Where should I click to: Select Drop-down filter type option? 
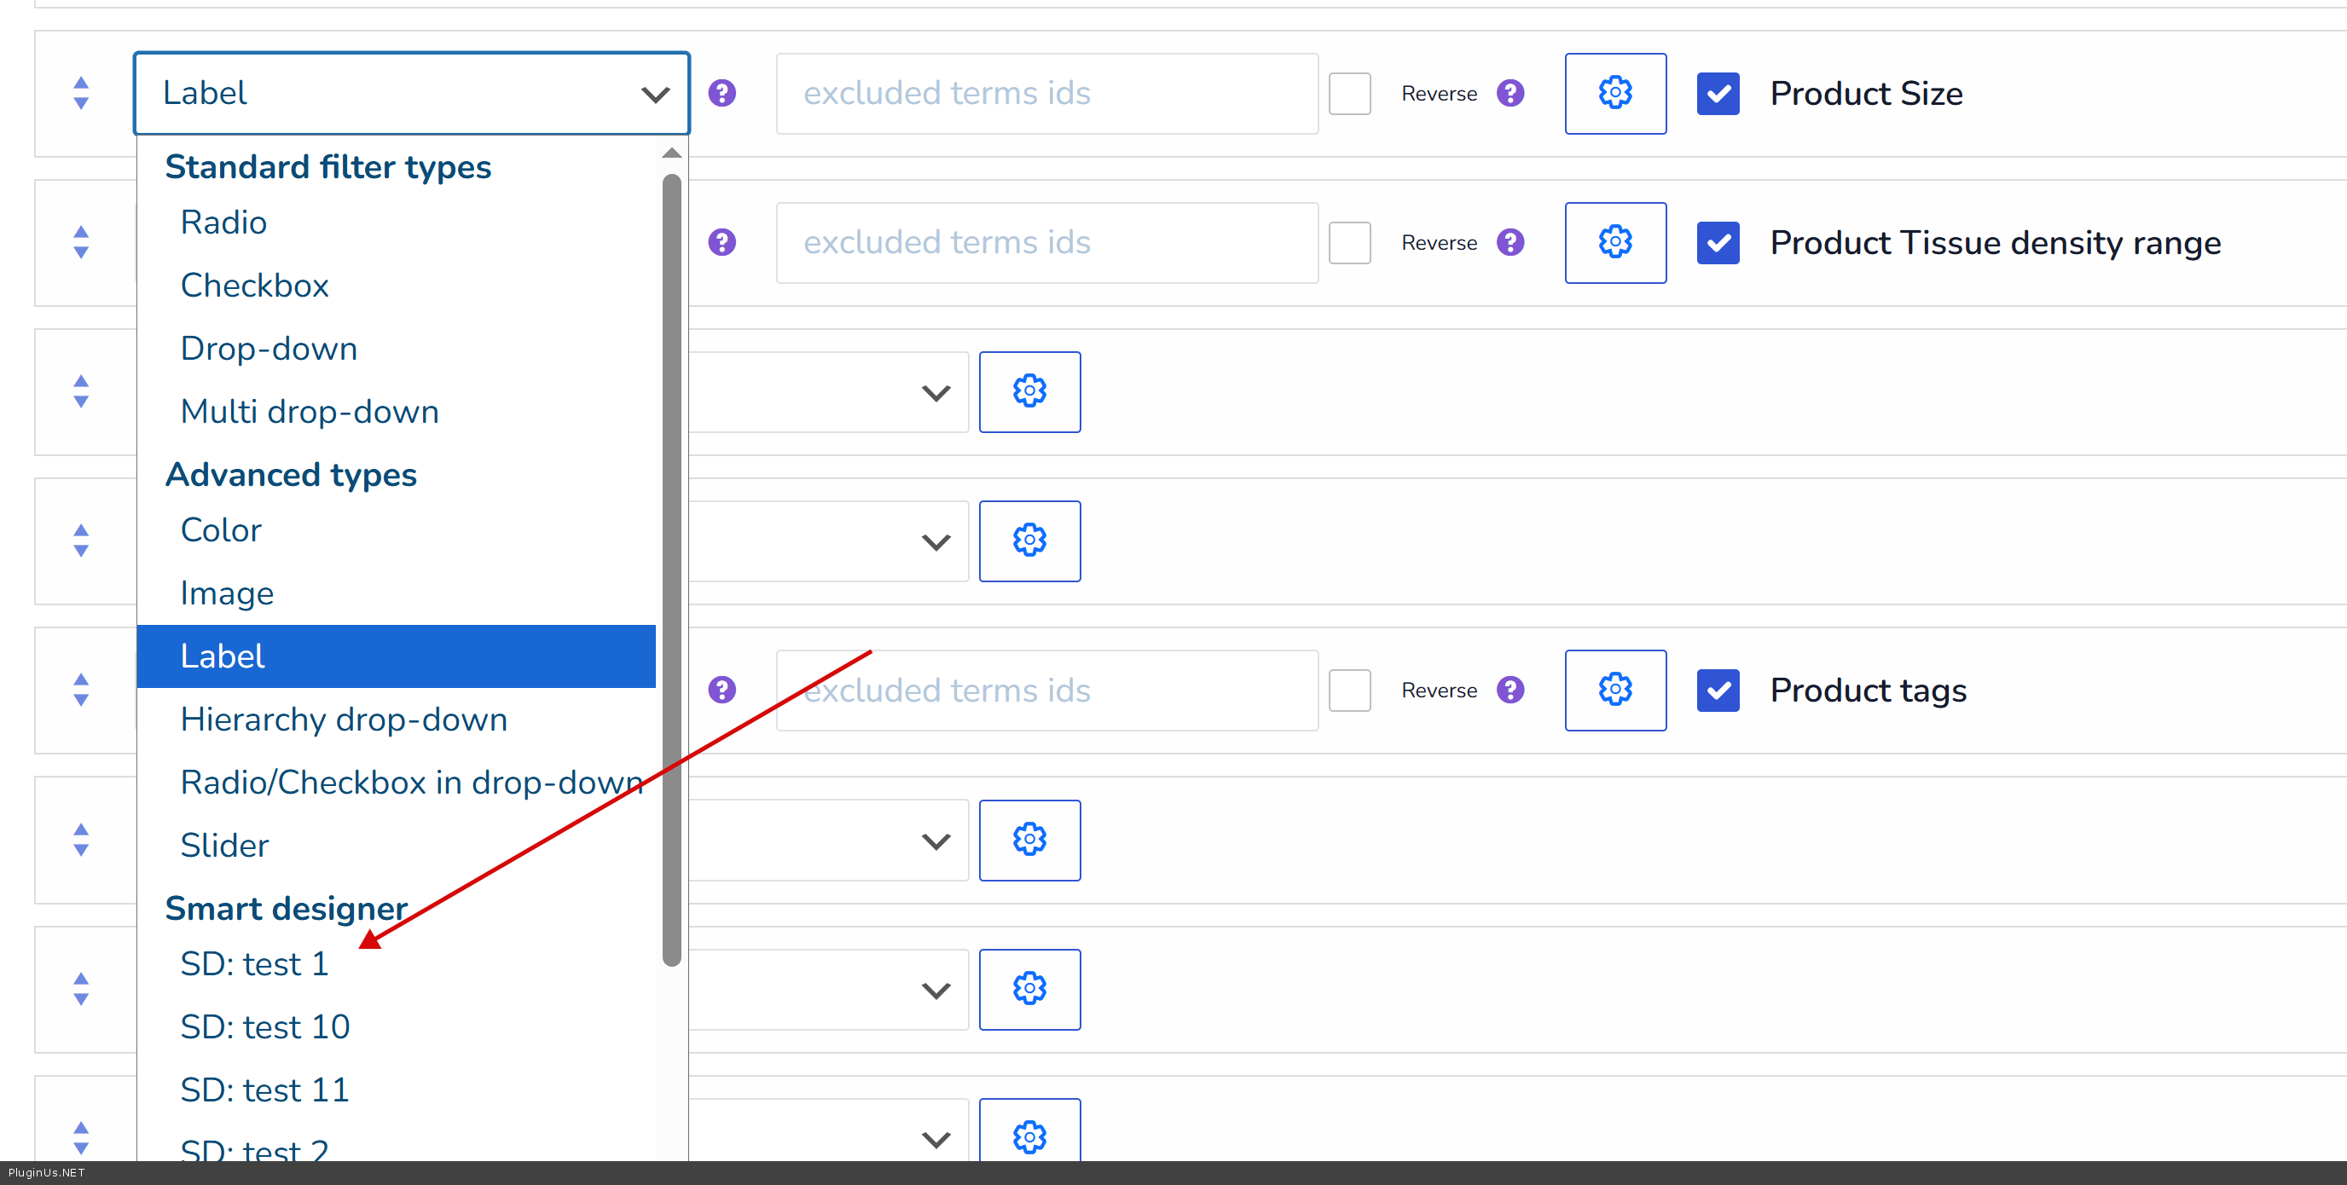point(269,348)
